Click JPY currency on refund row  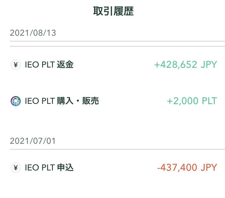tap(209, 64)
